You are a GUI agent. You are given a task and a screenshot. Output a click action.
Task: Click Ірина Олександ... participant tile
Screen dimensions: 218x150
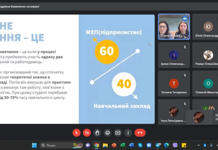pos(174,55)
